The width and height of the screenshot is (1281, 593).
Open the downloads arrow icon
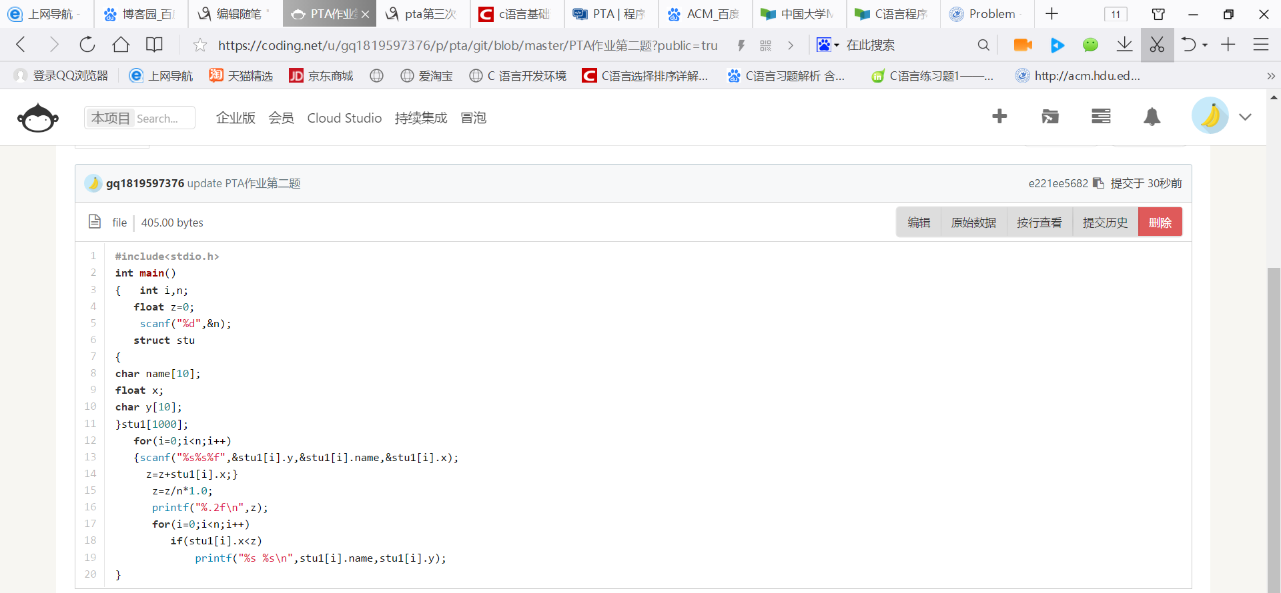coord(1124,45)
